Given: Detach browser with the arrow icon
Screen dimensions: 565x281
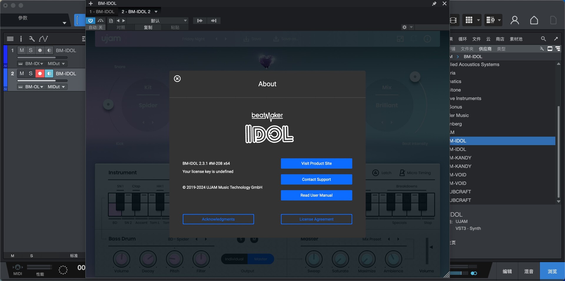Looking at the screenshot, I should pos(556,39).
